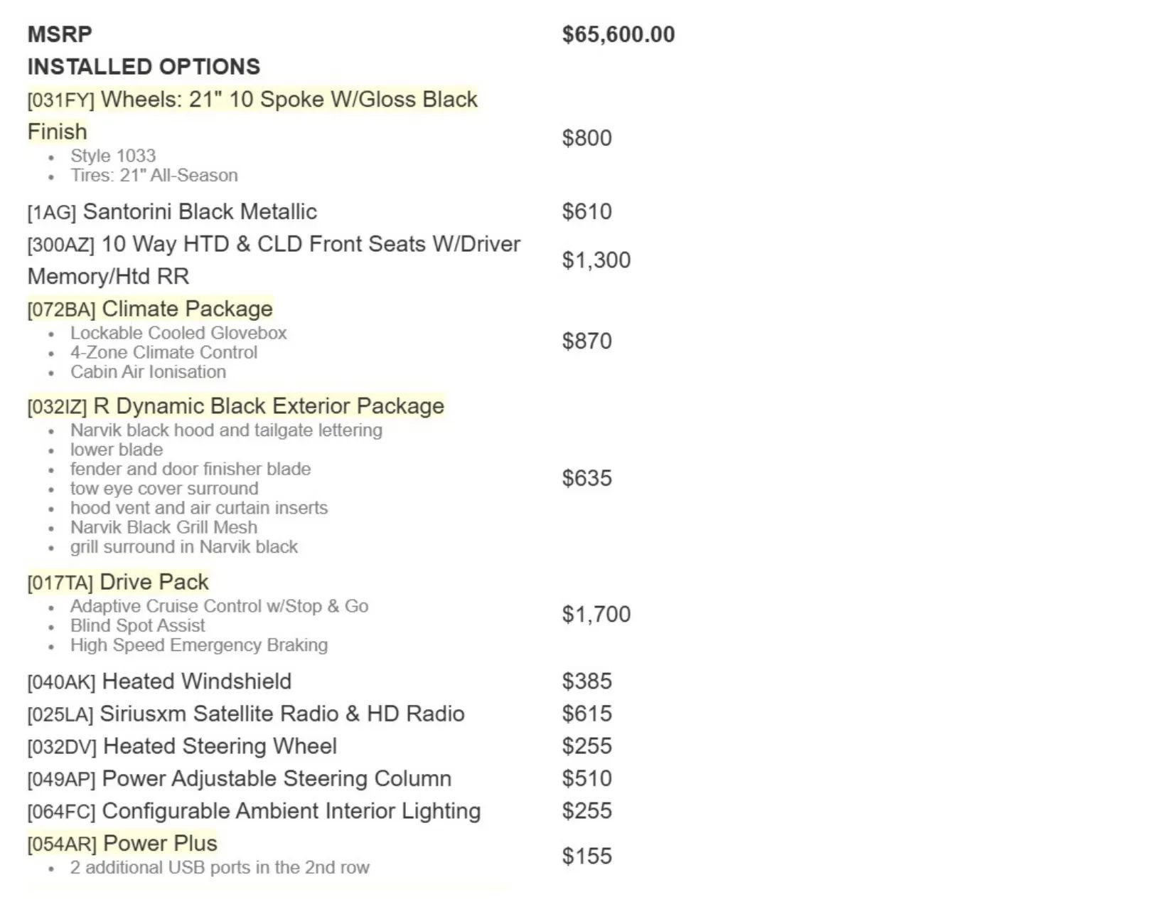This screenshot has height=907, width=1173.
Task: Open the R Dynamic Black Exterior Package
Action: (236, 406)
